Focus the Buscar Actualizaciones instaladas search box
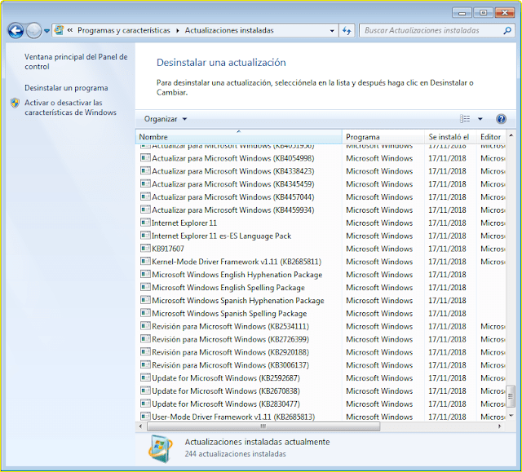The width and height of the screenshot is (522, 472). 431,30
